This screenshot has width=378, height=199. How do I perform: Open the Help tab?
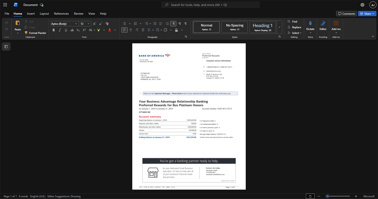tap(103, 14)
